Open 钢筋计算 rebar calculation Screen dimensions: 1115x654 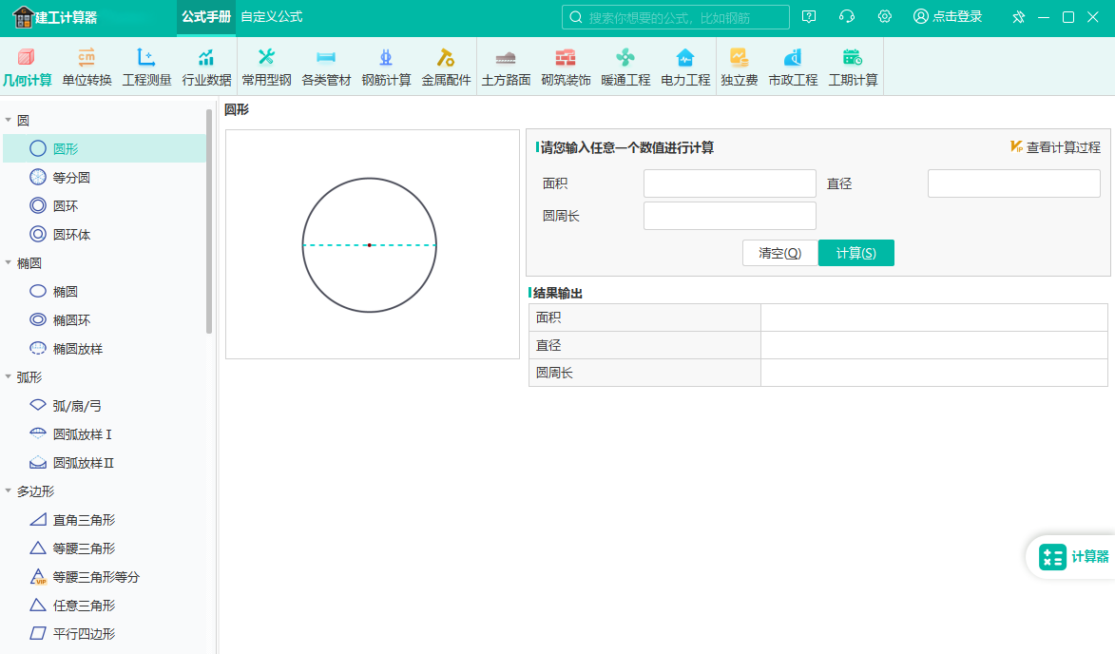[386, 67]
